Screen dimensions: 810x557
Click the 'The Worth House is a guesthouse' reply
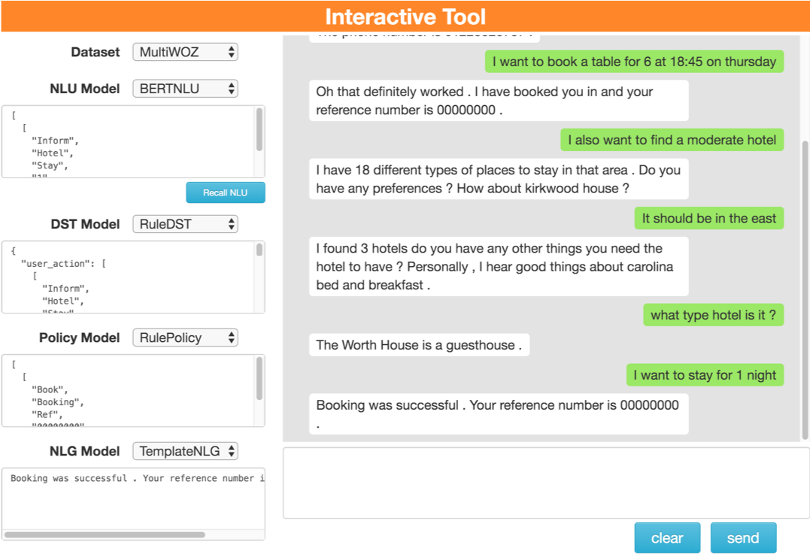[x=418, y=345]
